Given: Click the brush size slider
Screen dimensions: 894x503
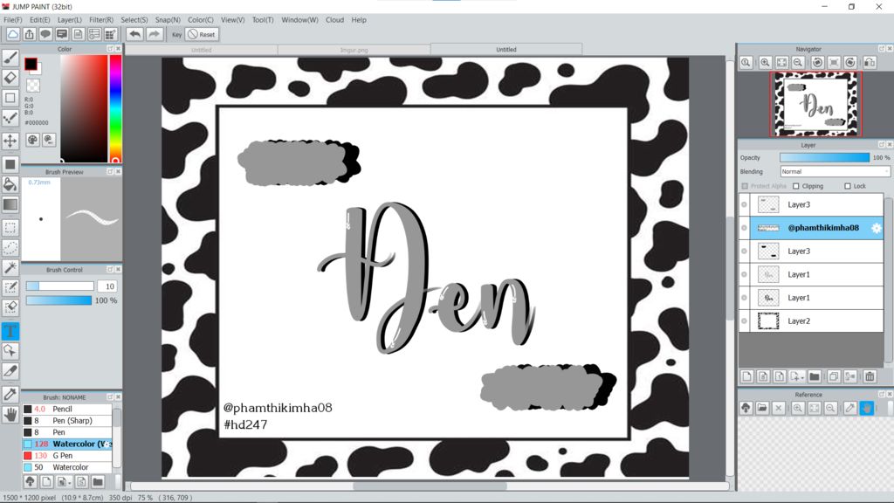Looking at the screenshot, I should 60,286.
